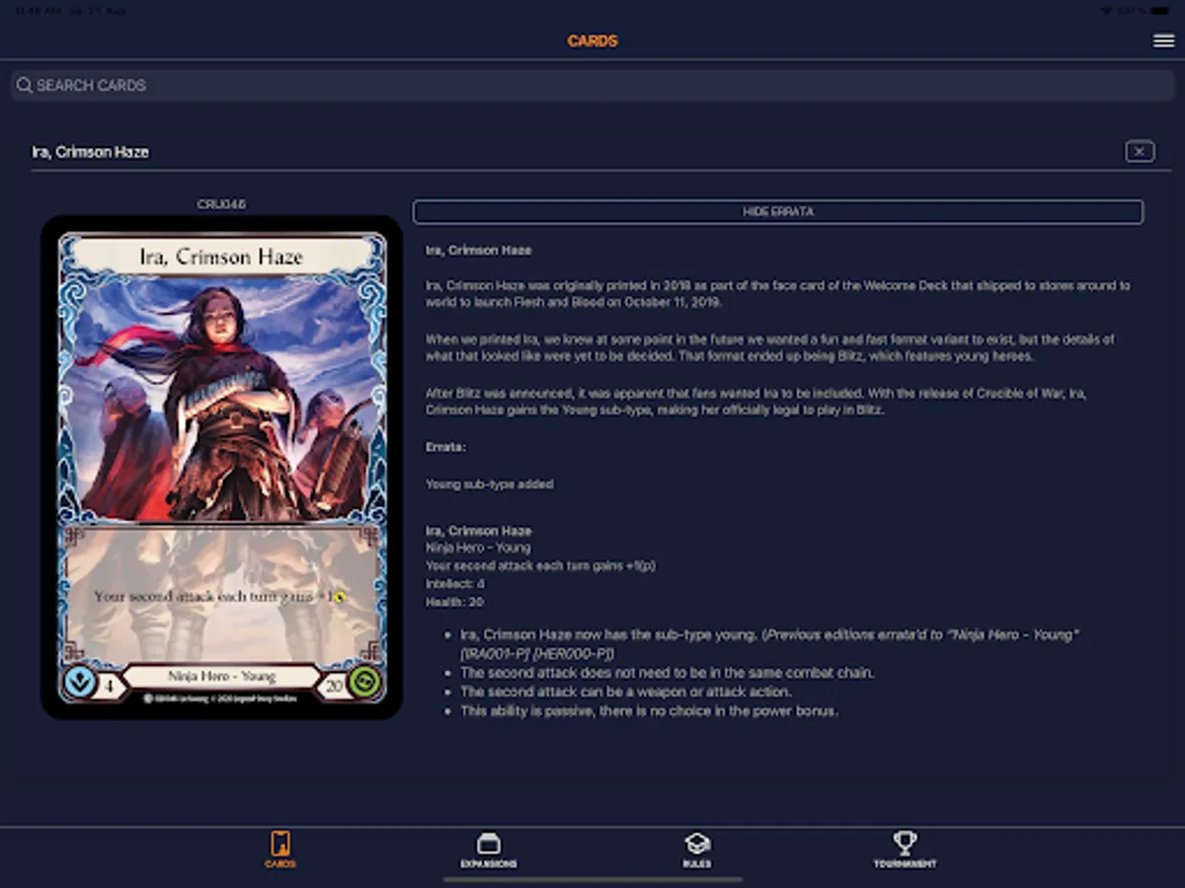Close the Ira, Crimson Haze card panel
The height and width of the screenshot is (888, 1185).
(x=1140, y=151)
